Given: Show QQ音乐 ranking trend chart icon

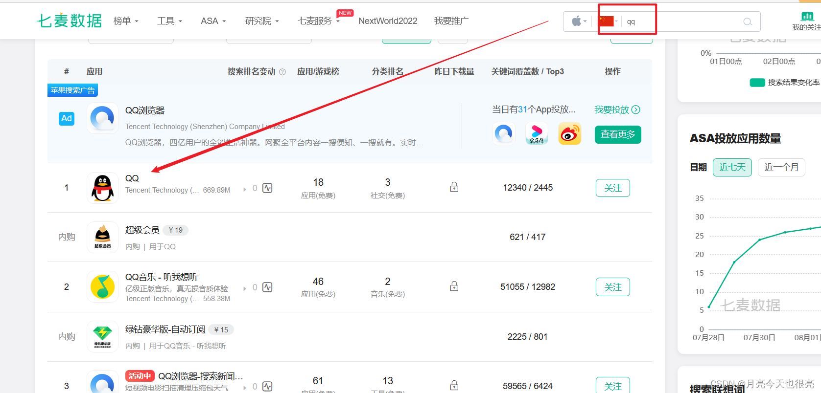Looking at the screenshot, I should (x=267, y=287).
